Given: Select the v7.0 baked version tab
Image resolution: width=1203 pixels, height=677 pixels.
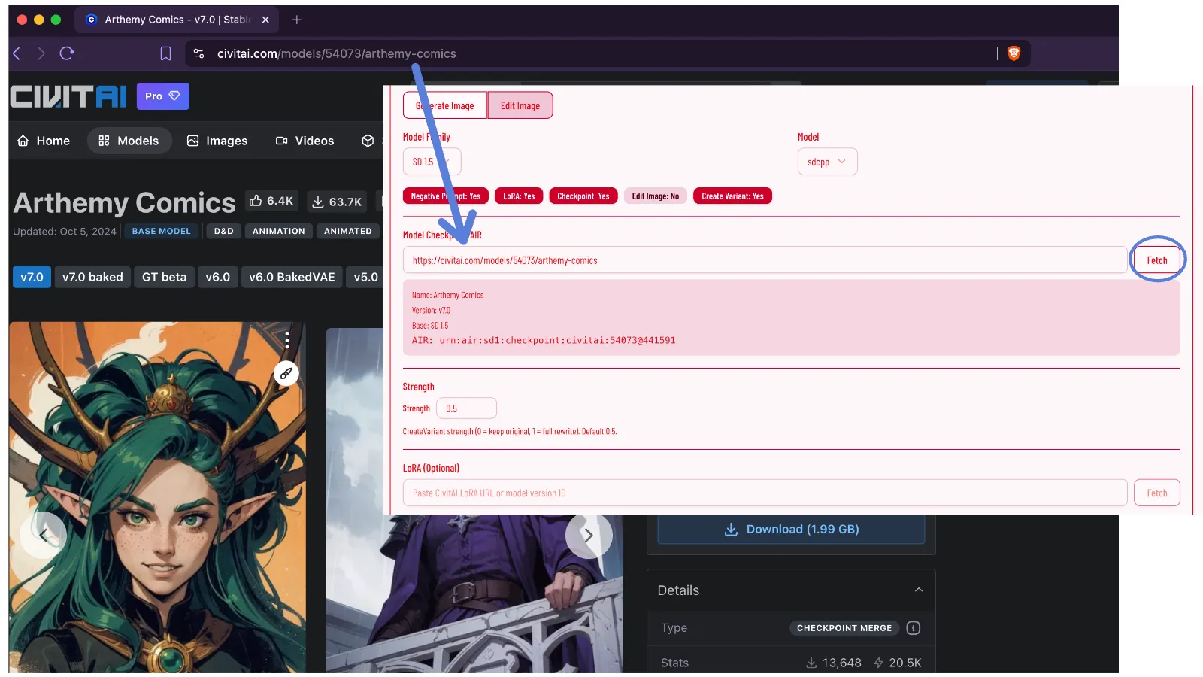Looking at the screenshot, I should coord(92,277).
